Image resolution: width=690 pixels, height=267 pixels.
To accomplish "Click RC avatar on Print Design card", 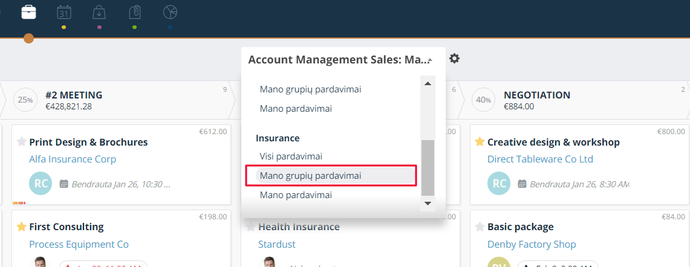I will click(41, 184).
